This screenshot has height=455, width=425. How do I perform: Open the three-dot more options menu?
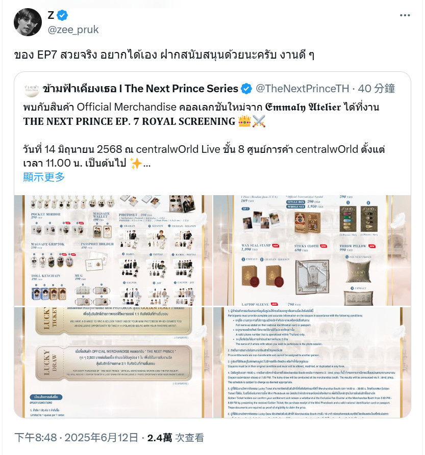(x=405, y=15)
